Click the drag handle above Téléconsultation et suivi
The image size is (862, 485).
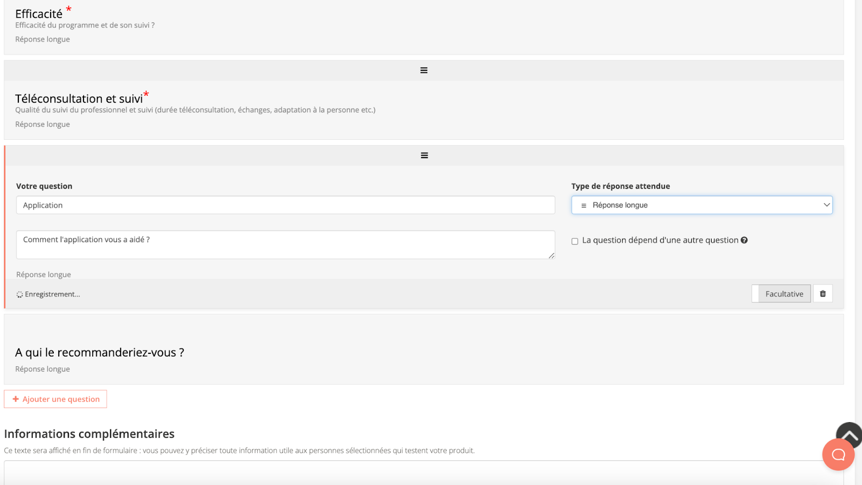point(423,70)
